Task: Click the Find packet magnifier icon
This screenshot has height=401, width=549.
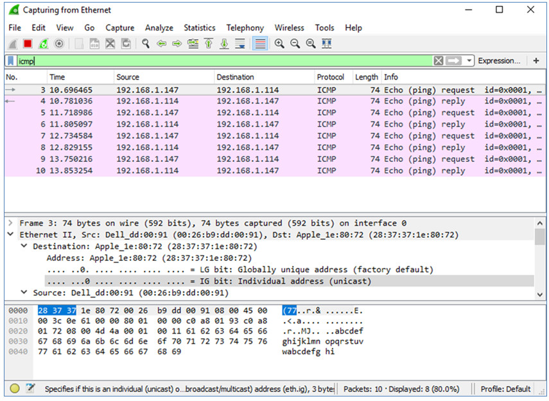Action: (146, 44)
